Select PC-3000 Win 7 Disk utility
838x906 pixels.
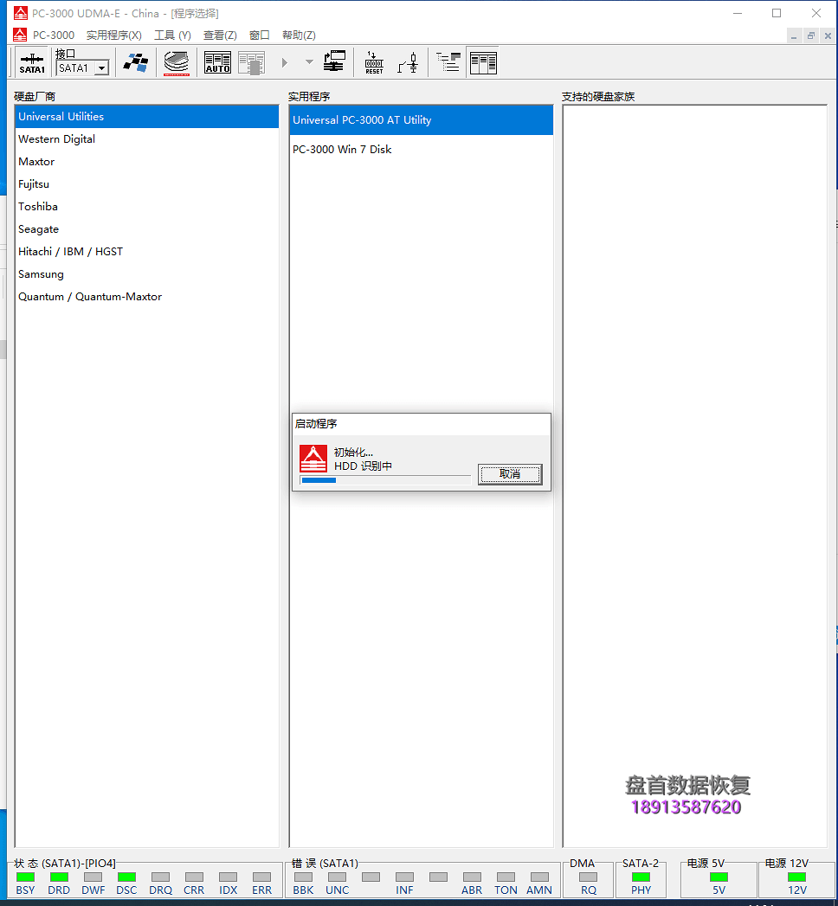click(x=422, y=150)
